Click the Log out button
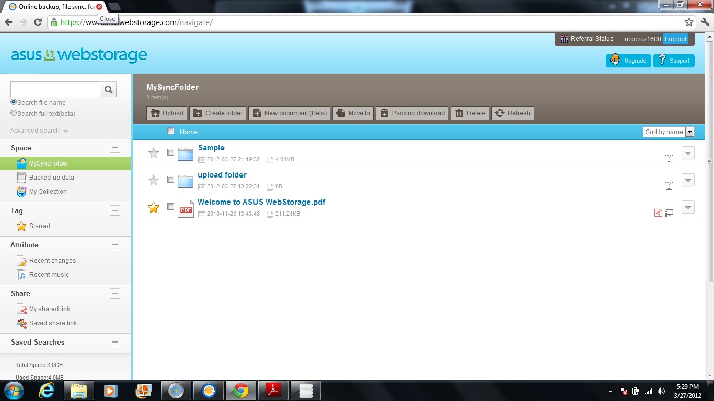 point(676,39)
